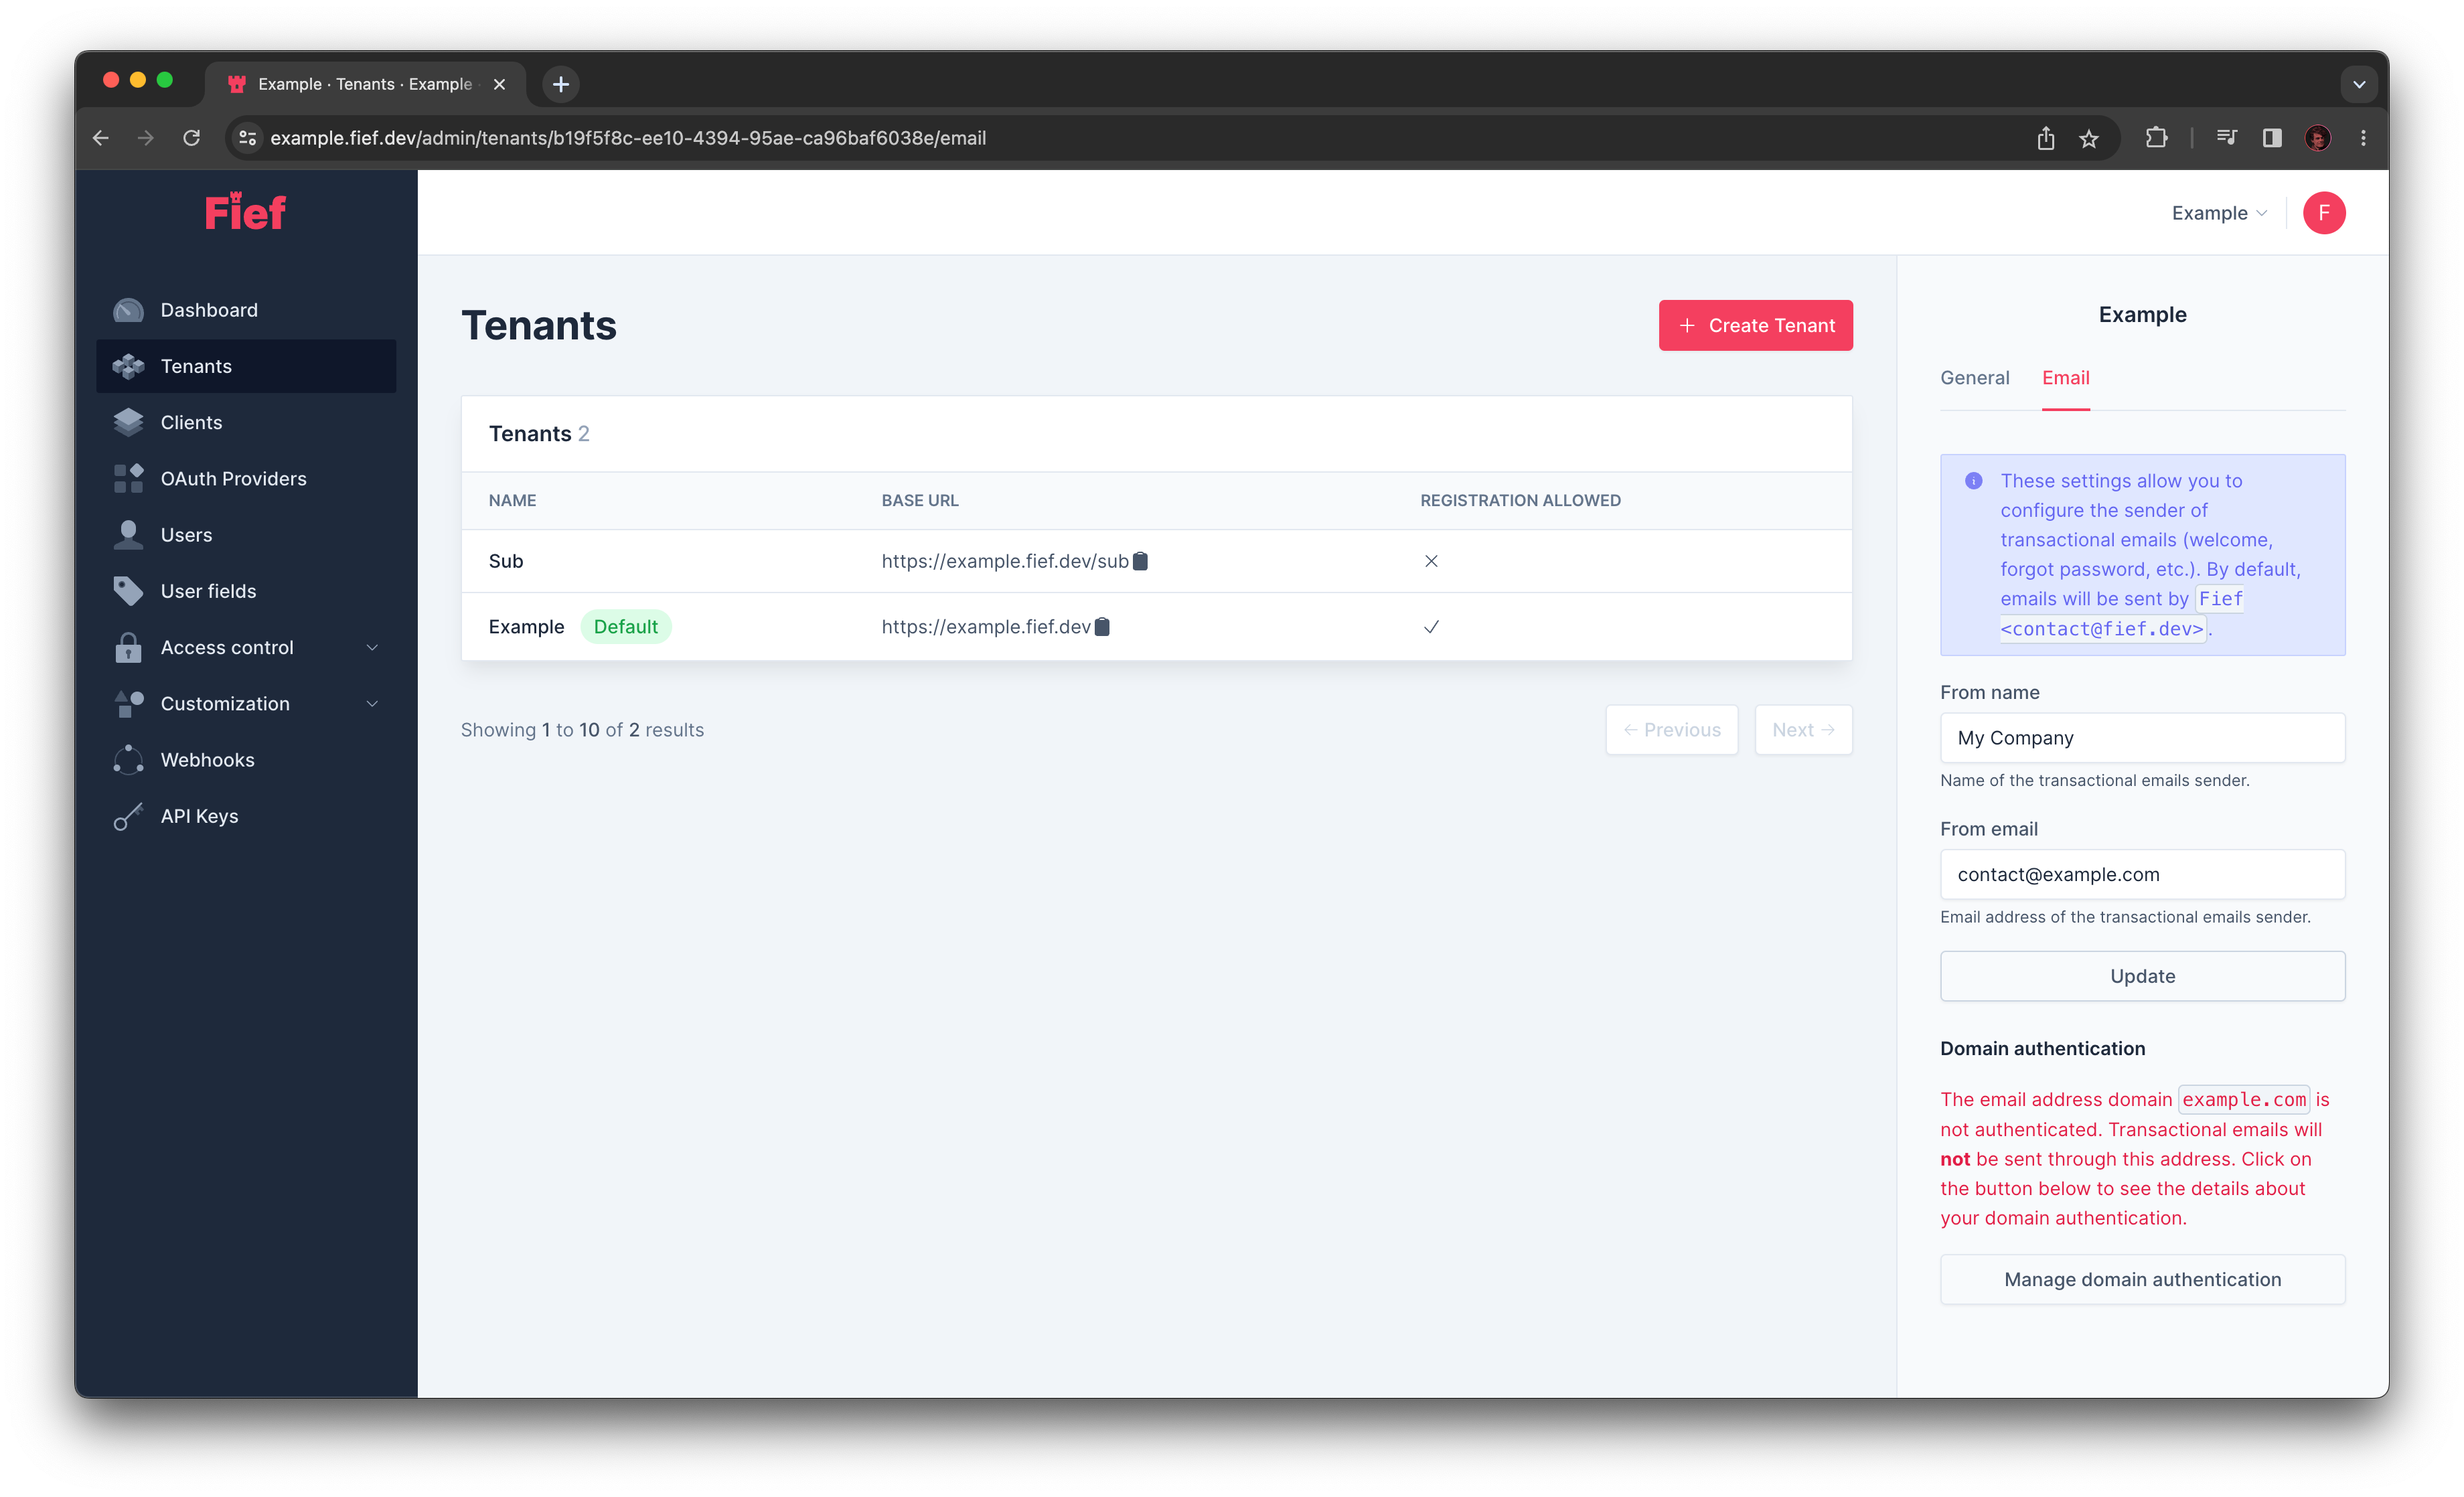
Task: Open OAuth Providers section
Action: click(234, 478)
